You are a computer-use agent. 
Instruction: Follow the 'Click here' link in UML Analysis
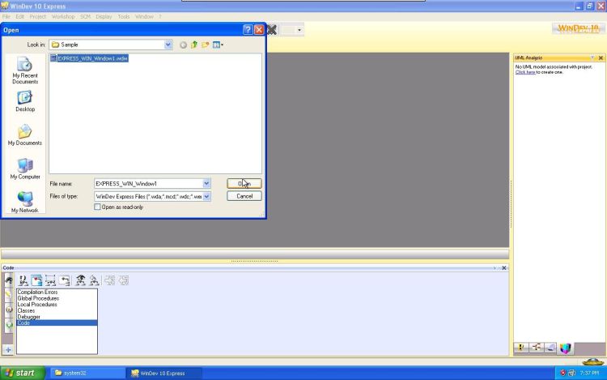point(525,72)
